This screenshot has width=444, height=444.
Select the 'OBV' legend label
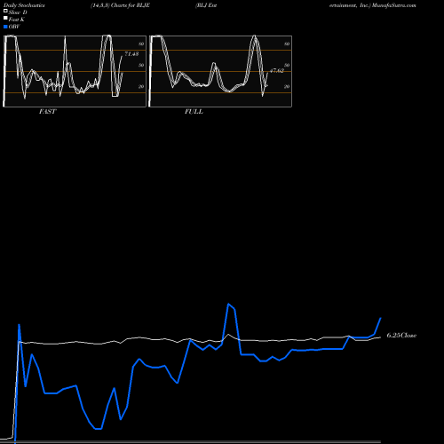click(x=14, y=27)
